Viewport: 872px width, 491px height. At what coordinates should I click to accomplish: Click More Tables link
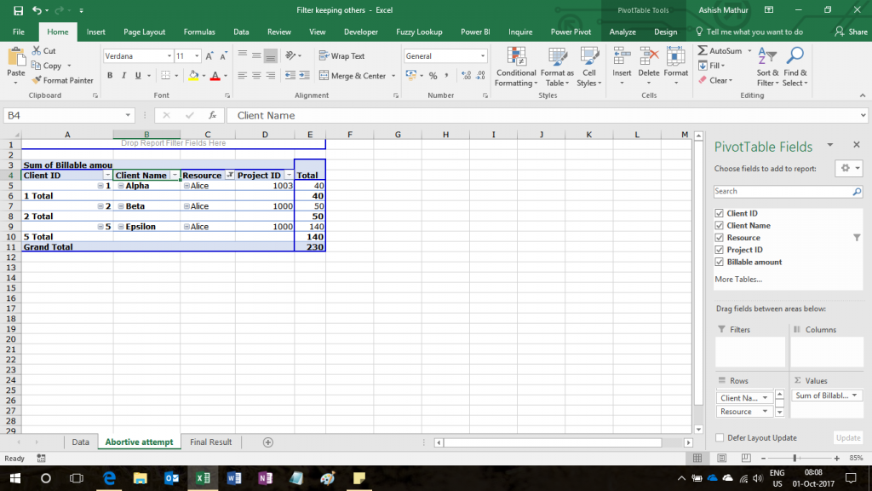738,280
